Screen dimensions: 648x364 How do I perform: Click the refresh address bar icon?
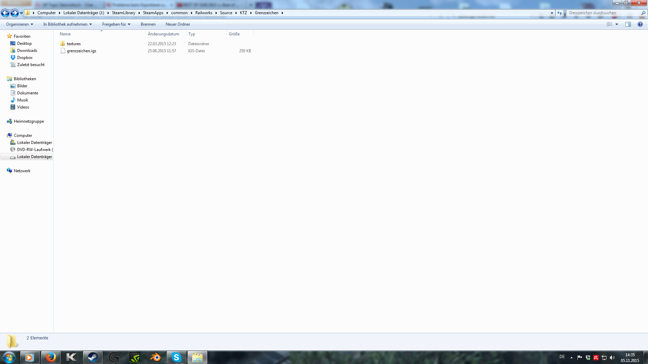click(560, 13)
